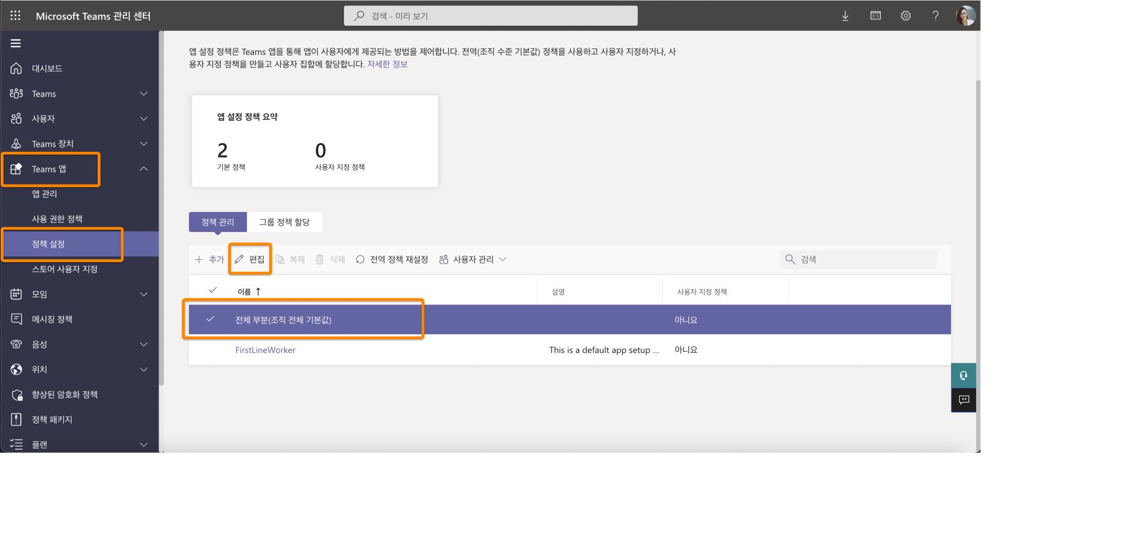
Task: Click the download icon in header
Action: click(x=845, y=16)
